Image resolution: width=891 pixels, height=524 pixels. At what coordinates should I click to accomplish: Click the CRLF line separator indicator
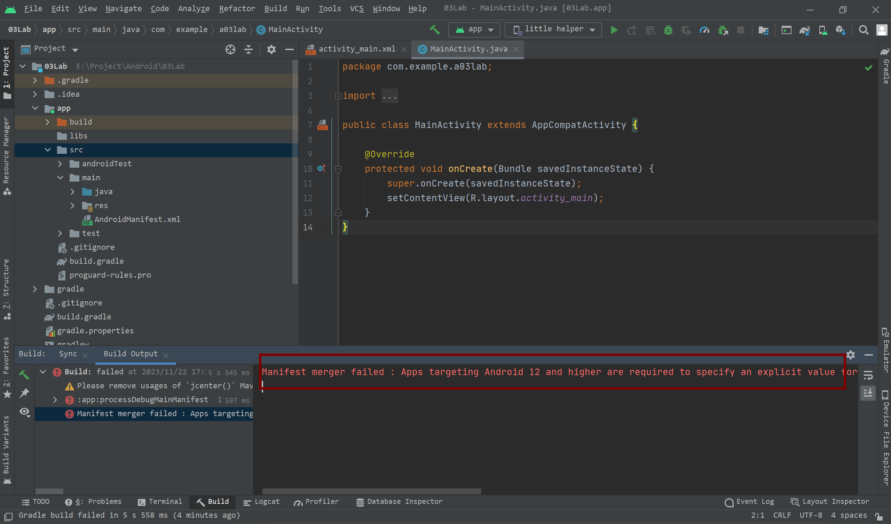coord(782,516)
